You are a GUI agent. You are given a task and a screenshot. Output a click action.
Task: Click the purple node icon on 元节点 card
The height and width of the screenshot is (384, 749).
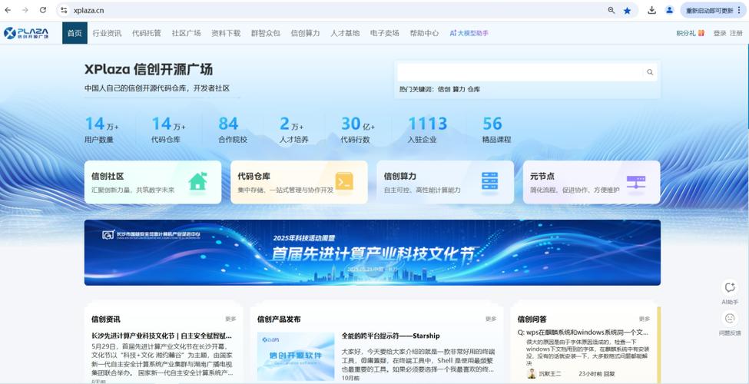(x=636, y=182)
